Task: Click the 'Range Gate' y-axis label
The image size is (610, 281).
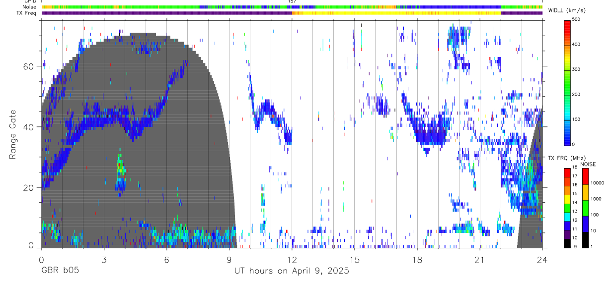Action: [12, 134]
